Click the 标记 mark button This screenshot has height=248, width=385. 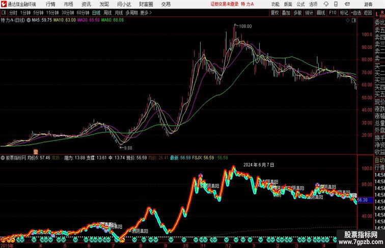pyautogui.click(x=344, y=13)
